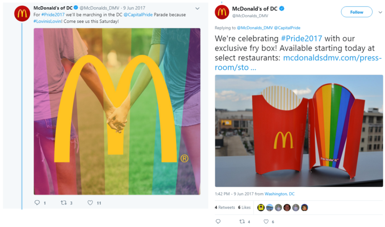Open #LovinisLovin hashtag

point(47,21)
